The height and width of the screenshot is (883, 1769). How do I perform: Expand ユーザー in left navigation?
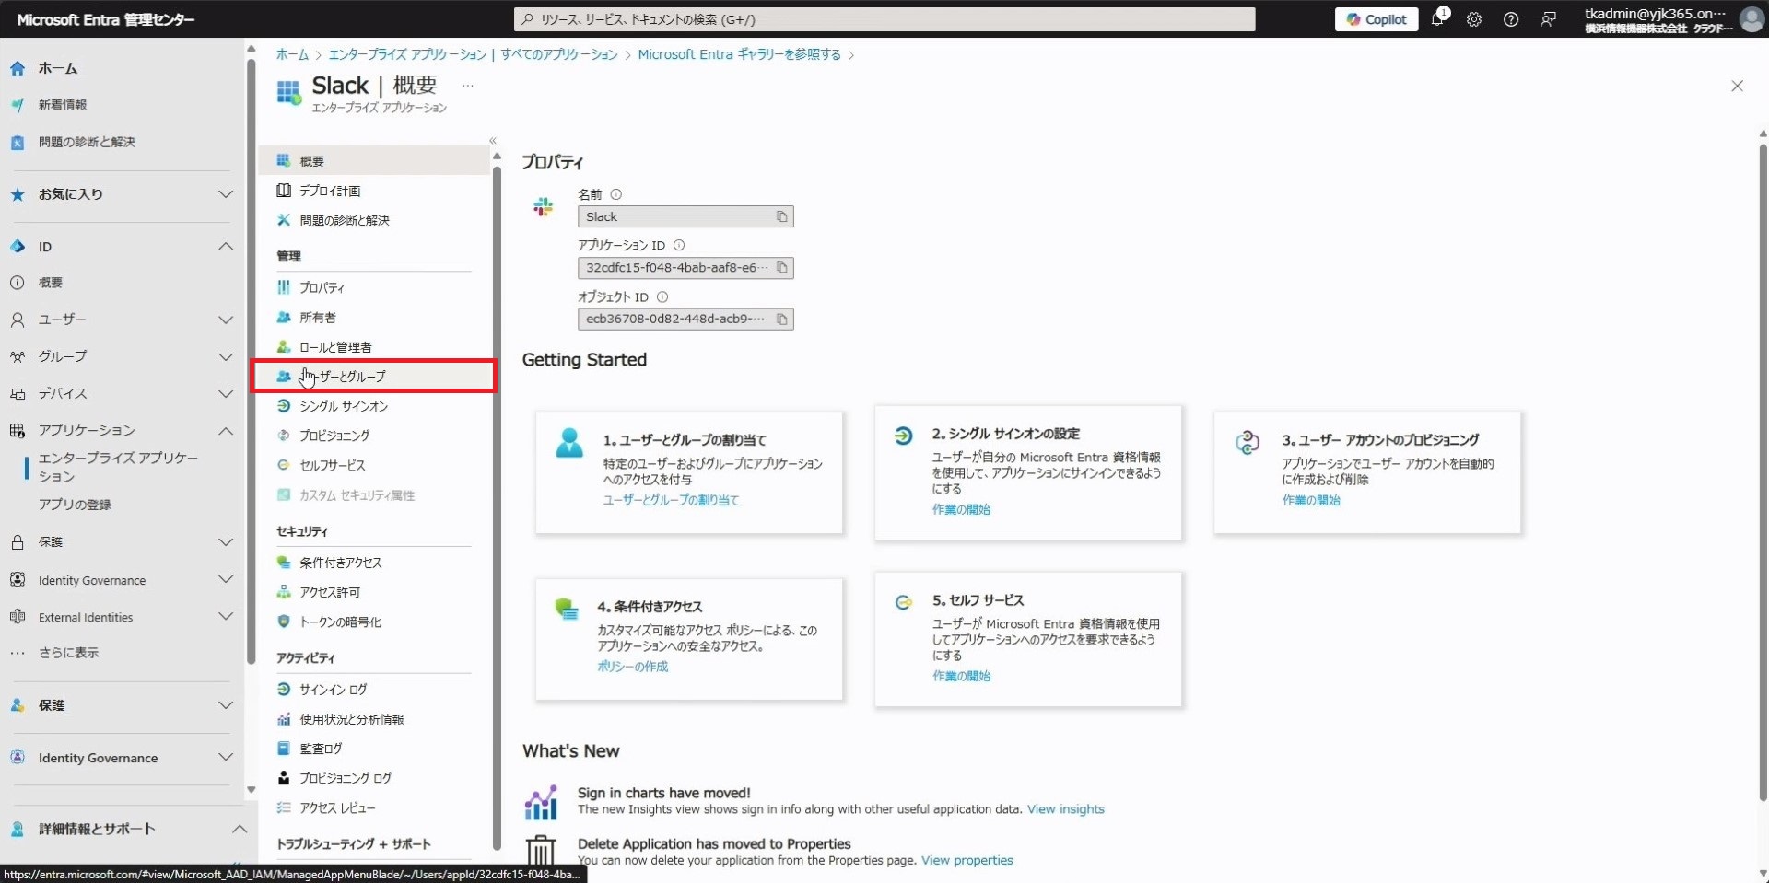225,320
